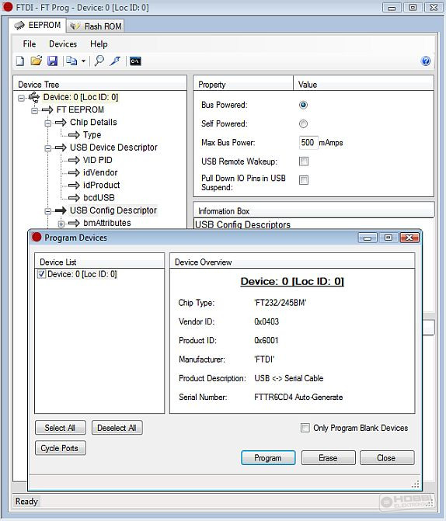This screenshot has height=521, width=446.
Task: Open the File menu
Action: pos(30,43)
